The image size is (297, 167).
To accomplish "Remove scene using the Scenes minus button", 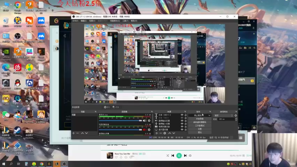I will (x=78, y=133).
